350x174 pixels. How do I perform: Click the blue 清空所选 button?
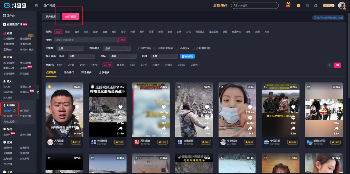tap(187, 56)
